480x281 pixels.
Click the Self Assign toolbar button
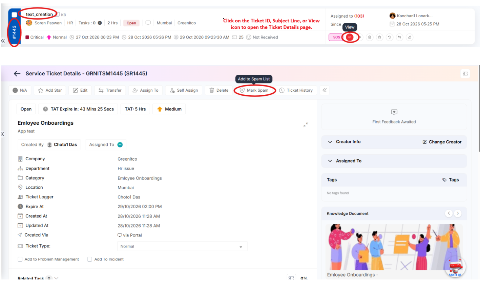point(184,90)
